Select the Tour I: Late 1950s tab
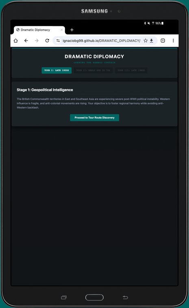This screenshot has height=308, width=189. pos(56,70)
